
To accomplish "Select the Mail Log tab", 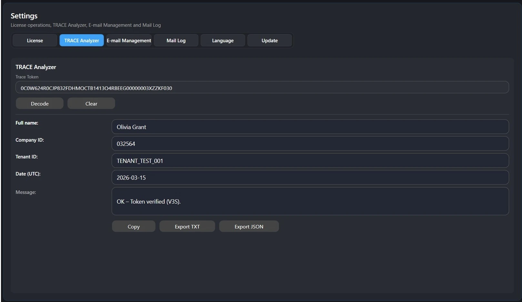I will (x=176, y=40).
